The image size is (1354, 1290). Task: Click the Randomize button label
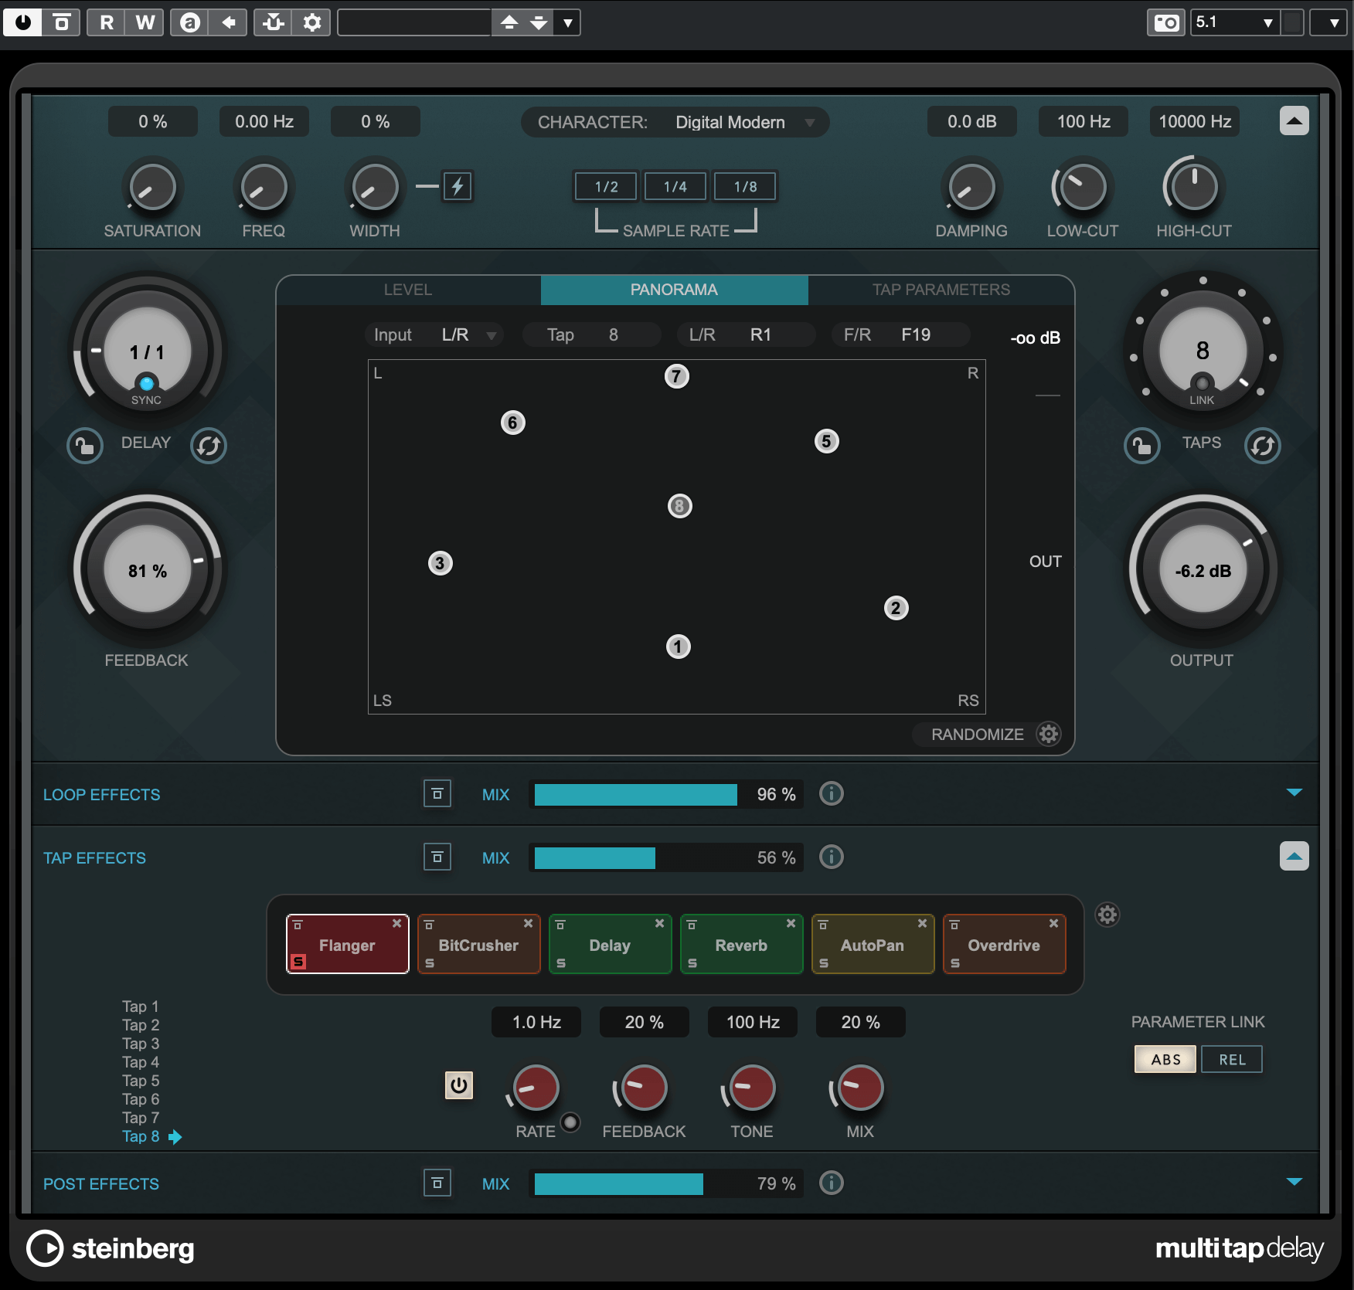(977, 735)
